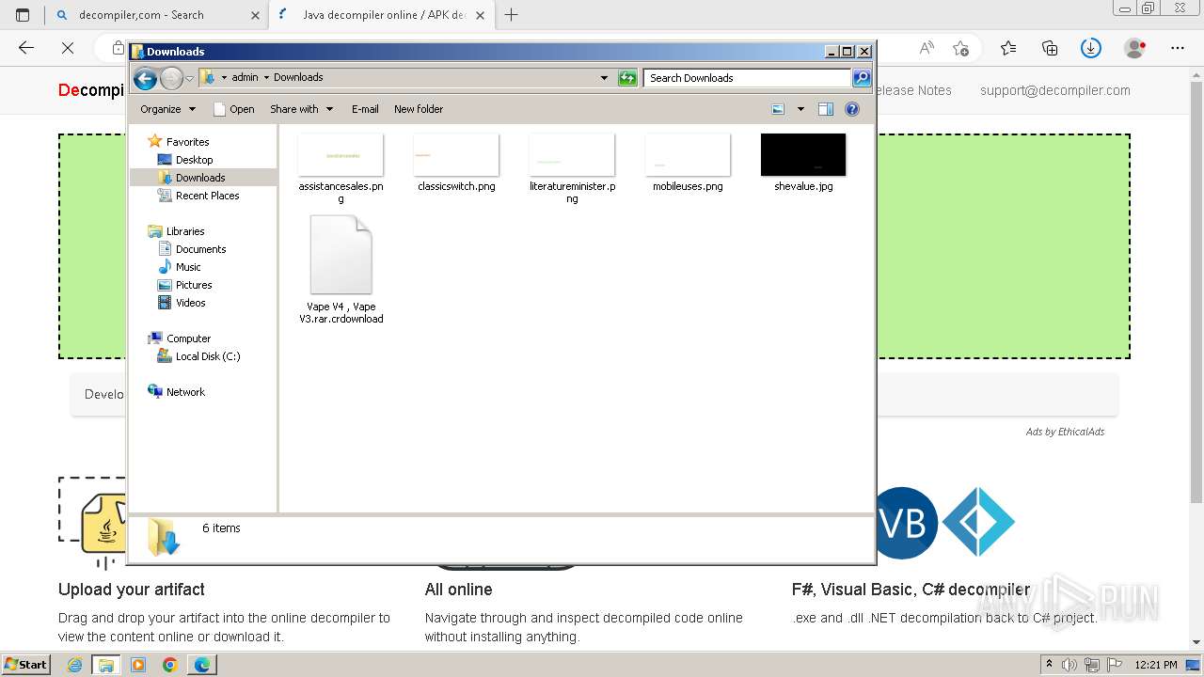
Task: Open Windows Media Player from taskbar
Action: pos(138,665)
